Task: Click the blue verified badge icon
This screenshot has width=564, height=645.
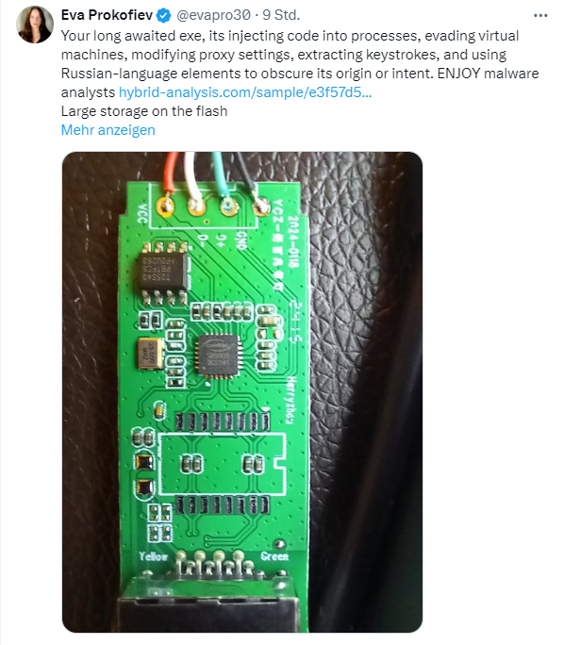Action: tap(163, 16)
